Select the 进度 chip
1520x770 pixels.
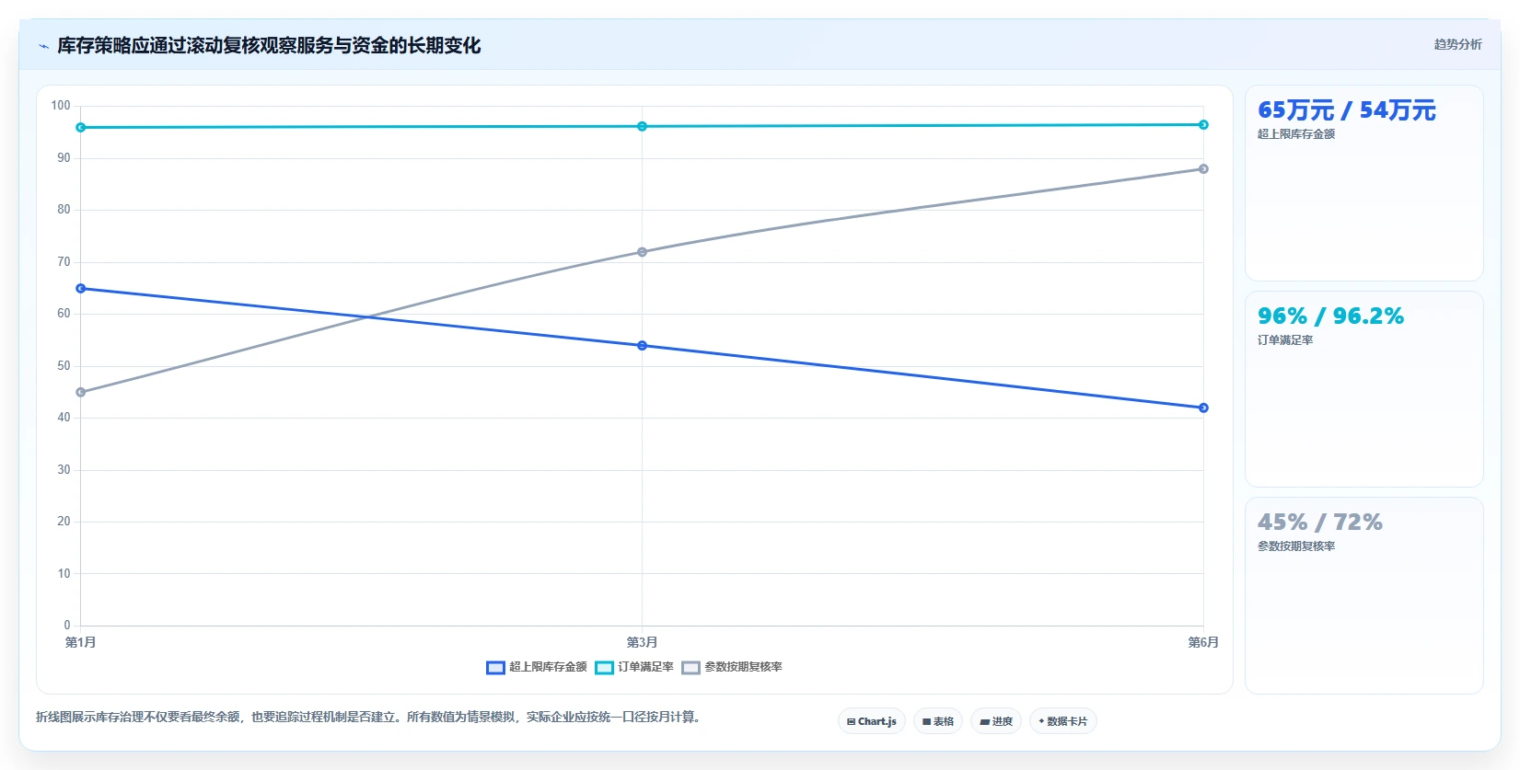click(996, 721)
